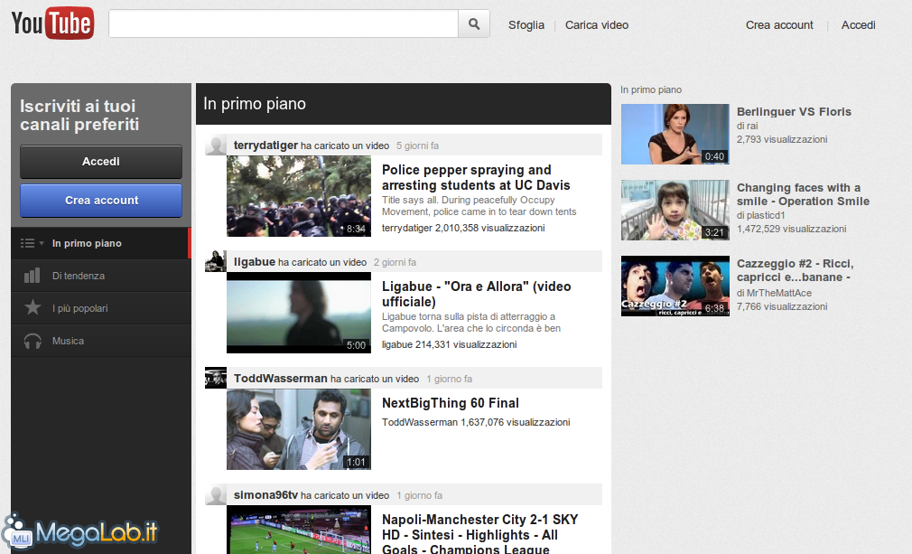
Task: Expand the dropdown arrow next to In primo piano
Action: pyautogui.click(x=42, y=243)
